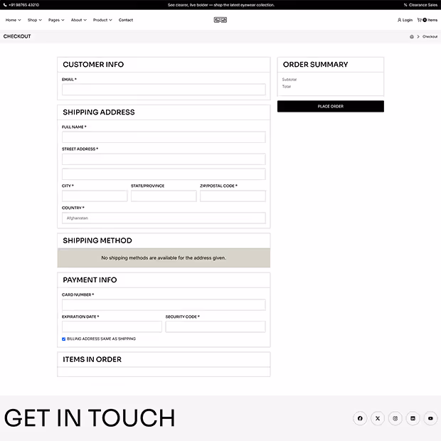441x441 pixels.
Task: Open the Country select showing Afghanistan
Action: click(164, 218)
